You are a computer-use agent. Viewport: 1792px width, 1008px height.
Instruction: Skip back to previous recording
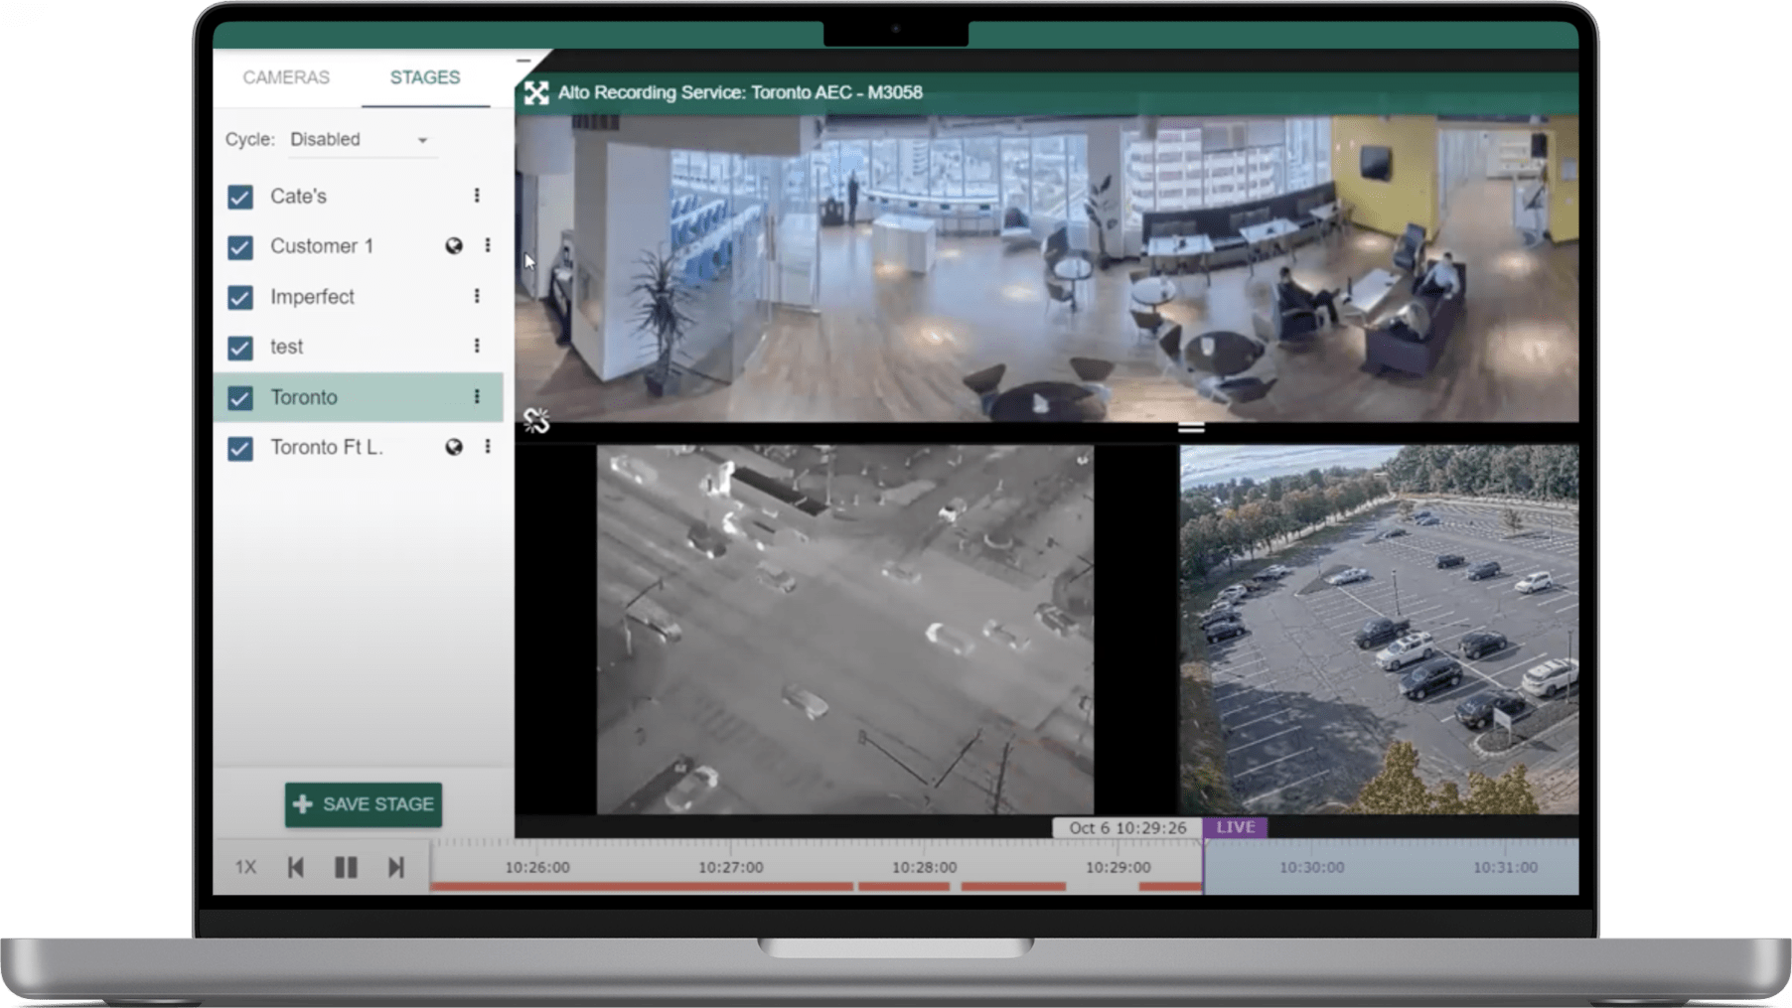(296, 867)
